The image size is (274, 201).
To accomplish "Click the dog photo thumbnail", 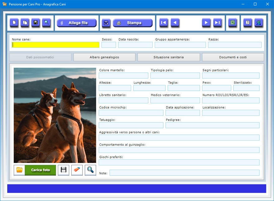I will (55, 115).
